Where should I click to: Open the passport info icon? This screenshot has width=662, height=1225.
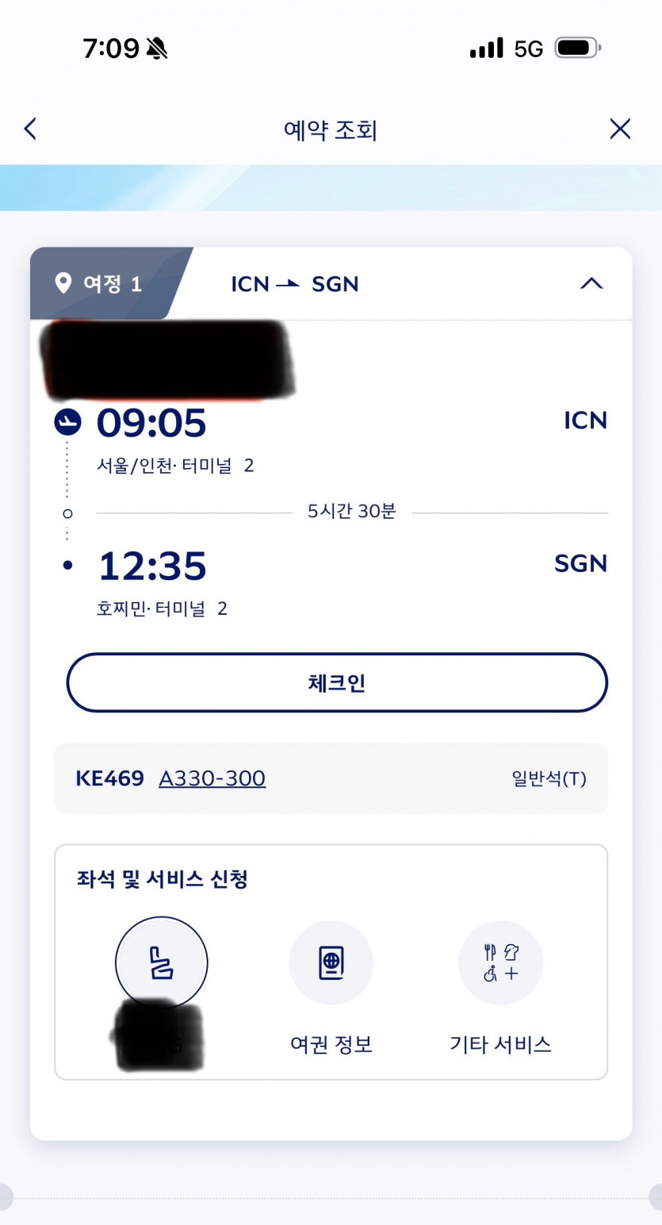[x=331, y=962]
